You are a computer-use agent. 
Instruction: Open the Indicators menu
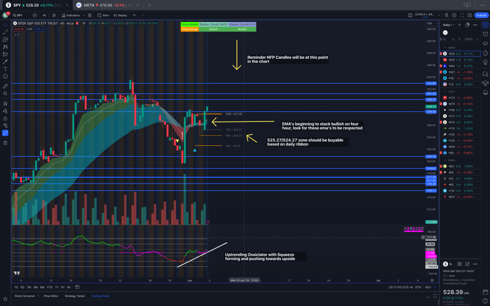coord(71,15)
